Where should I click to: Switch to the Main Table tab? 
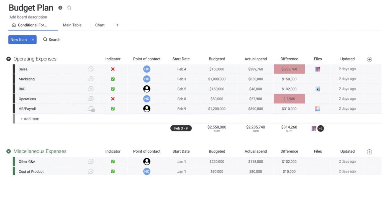tap(72, 25)
